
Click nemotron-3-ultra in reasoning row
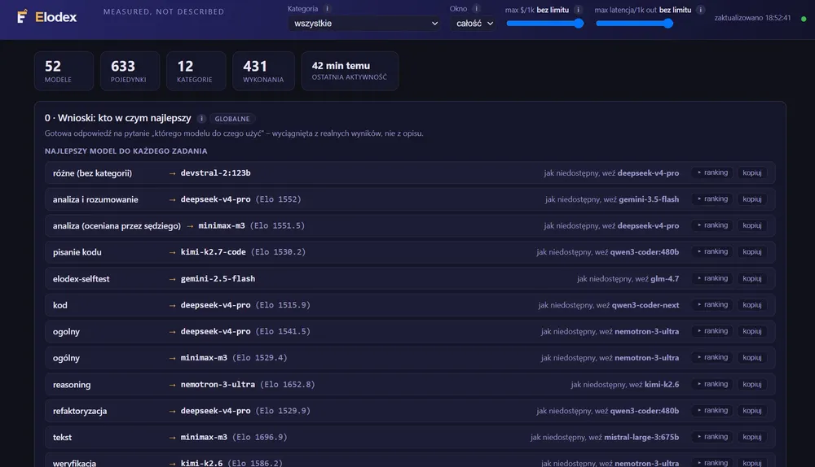coord(218,385)
